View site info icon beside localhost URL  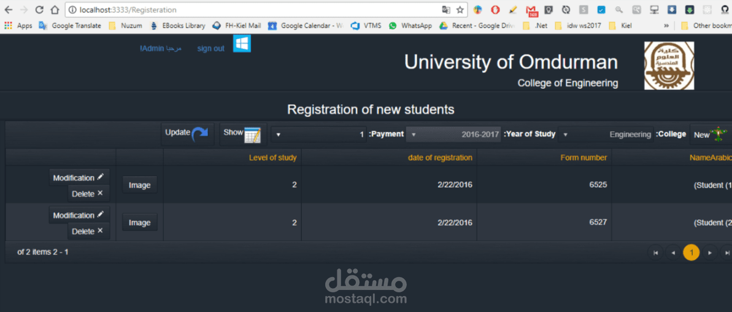[x=72, y=9]
